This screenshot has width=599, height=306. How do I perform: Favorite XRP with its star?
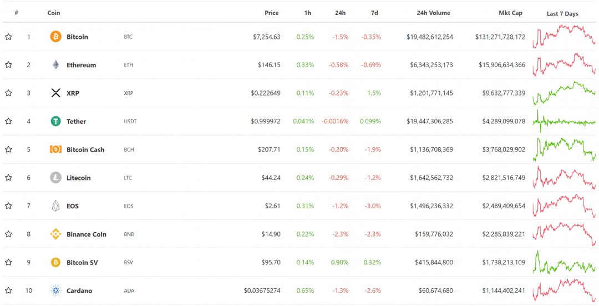click(8, 93)
